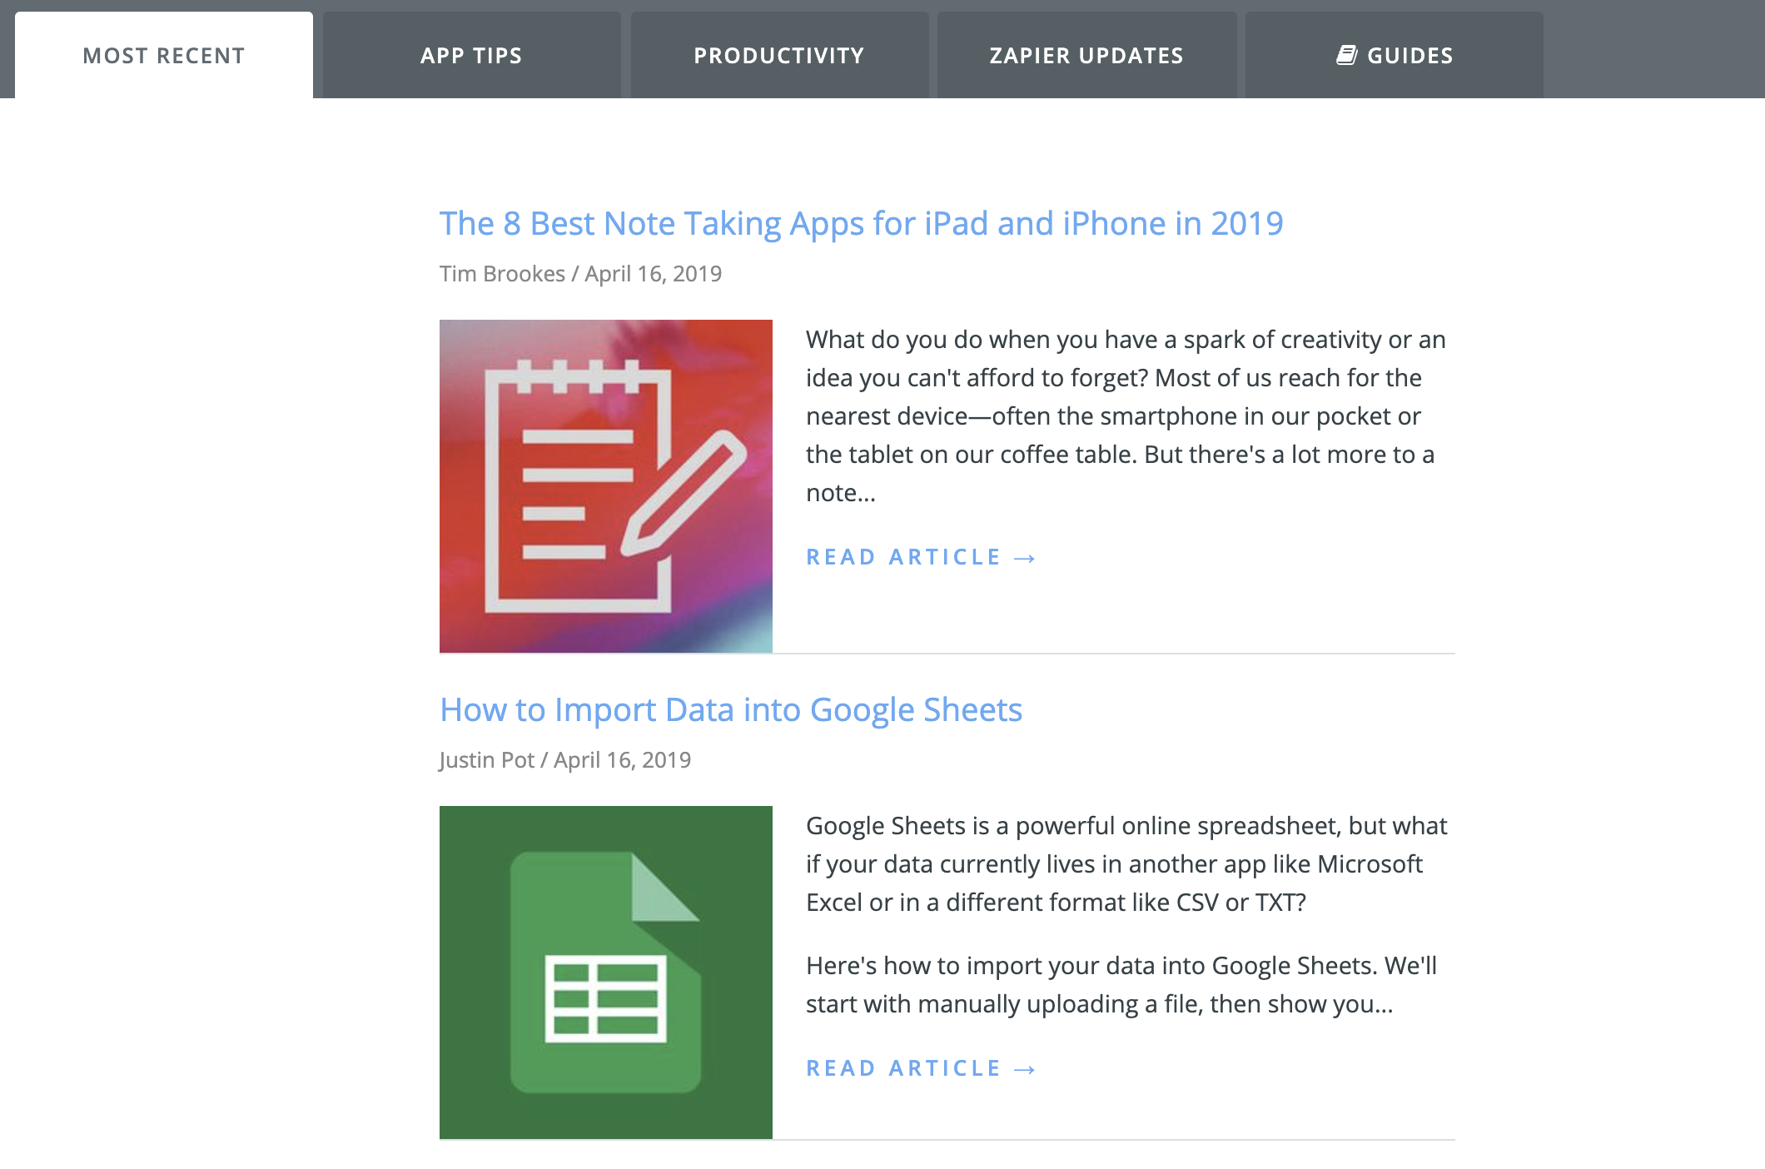This screenshot has width=1765, height=1169.
Task: Open the App Tips tab
Action: pos(471,55)
